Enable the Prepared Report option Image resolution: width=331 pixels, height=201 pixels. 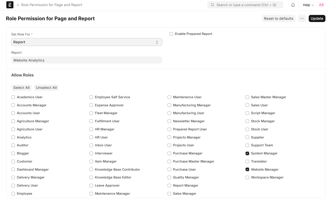(171, 34)
